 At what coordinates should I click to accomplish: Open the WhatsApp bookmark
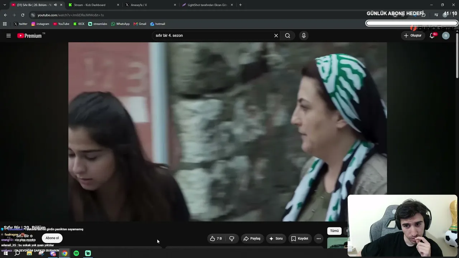pyautogui.click(x=120, y=24)
